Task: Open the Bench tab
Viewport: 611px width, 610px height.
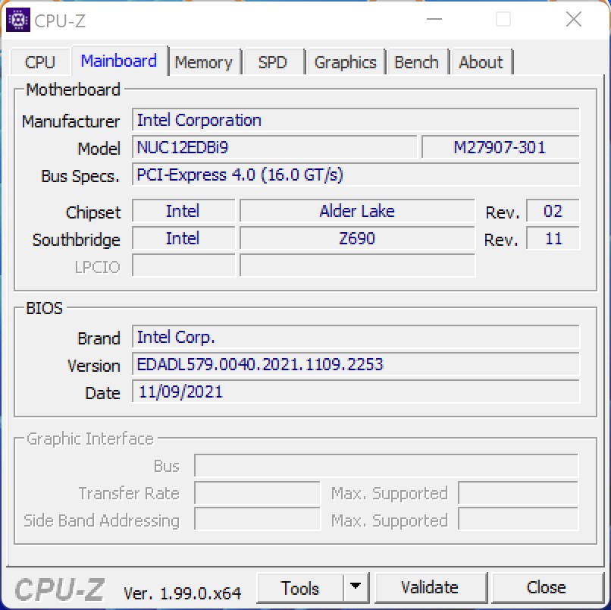Action: point(416,62)
